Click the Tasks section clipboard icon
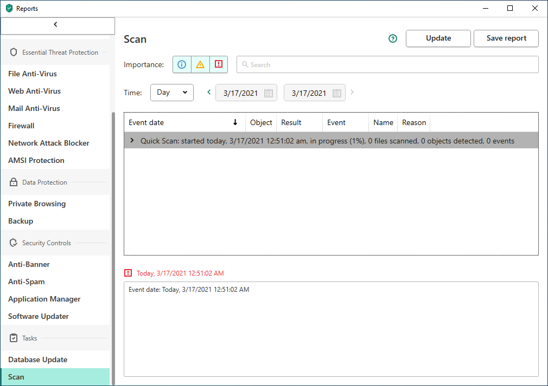The image size is (548, 386). [14, 338]
